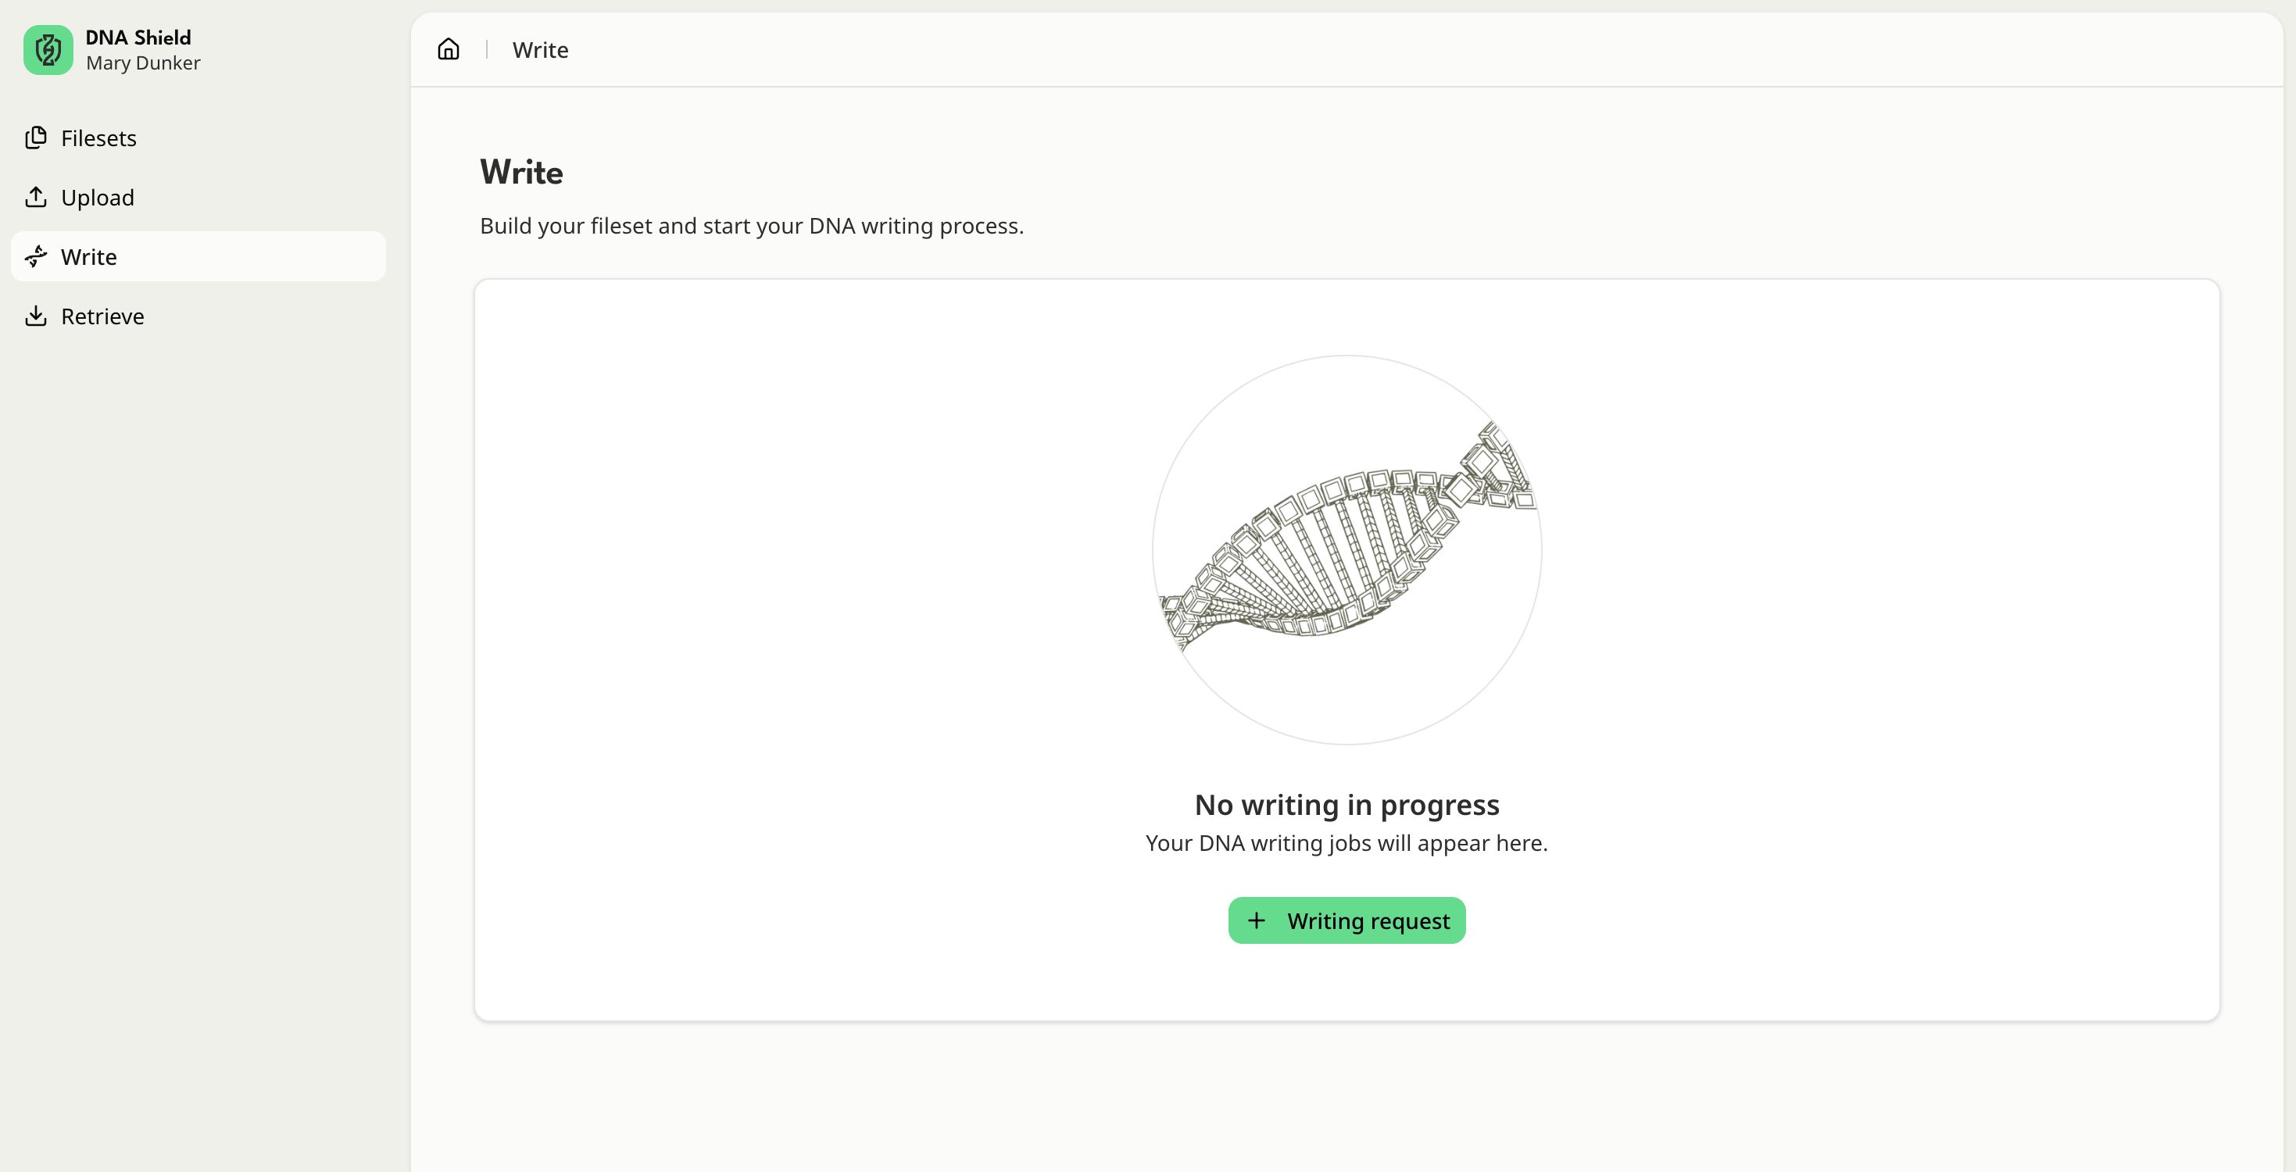This screenshot has width=2296, height=1172.
Task: Click the Mary Dunker account name
Action: pos(142,63)
